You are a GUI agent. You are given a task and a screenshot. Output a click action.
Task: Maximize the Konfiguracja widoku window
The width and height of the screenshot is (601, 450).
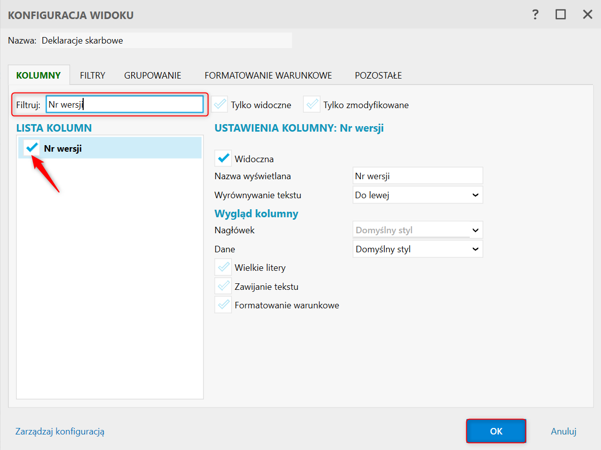coord(560,15)
